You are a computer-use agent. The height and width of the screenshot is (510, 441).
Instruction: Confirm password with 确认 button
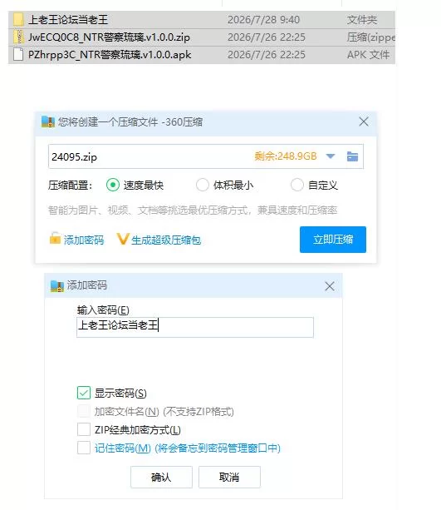coord(161,477)
